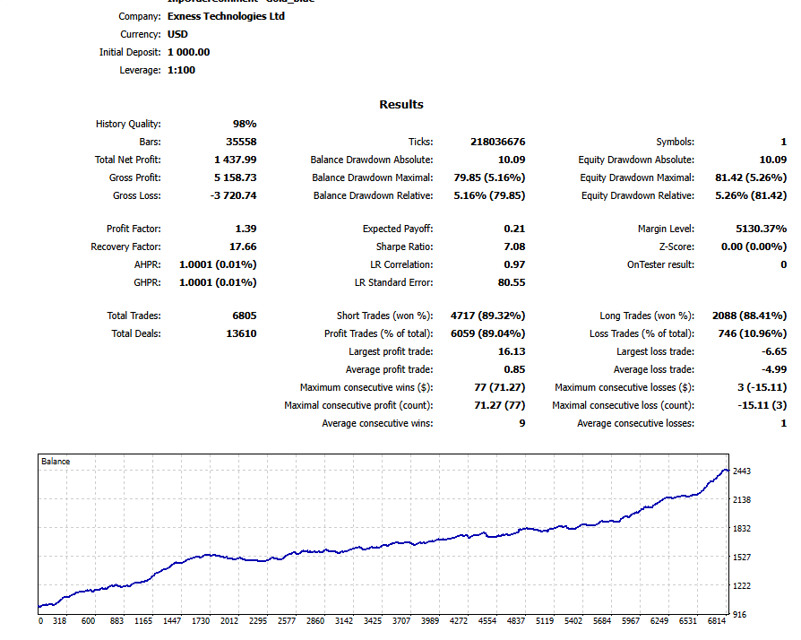The height and width of the screenshot is (640, 801).
Task: Click the 1222 balance axis label
Action: 742,585
